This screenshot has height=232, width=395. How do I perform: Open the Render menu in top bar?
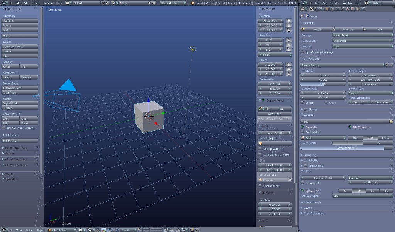pyautogui.click(x=35, y=3)
